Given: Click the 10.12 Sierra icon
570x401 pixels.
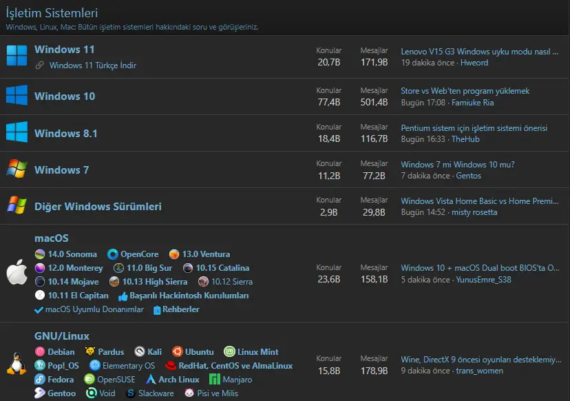Looking at the screenshot, I should pos(203,282).
